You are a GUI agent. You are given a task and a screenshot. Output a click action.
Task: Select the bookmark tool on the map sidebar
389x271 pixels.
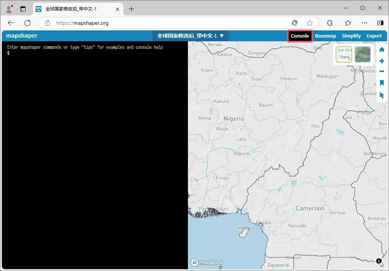tap(382, 83)
